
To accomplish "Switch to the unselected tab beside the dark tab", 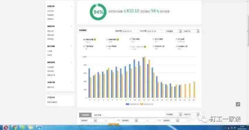I will pos(98,115).
